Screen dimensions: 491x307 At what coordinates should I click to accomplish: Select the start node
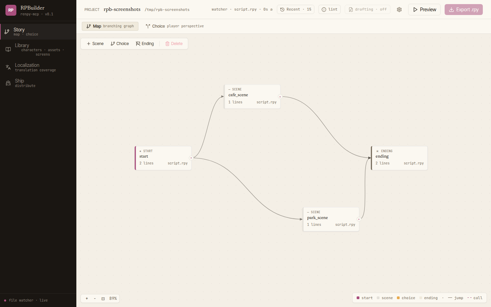click(163, 158)
